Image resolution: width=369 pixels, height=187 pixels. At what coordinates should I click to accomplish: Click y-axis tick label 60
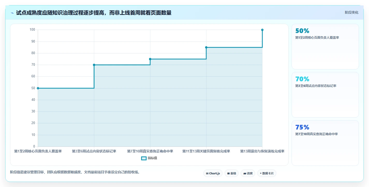tap(33, 77)
